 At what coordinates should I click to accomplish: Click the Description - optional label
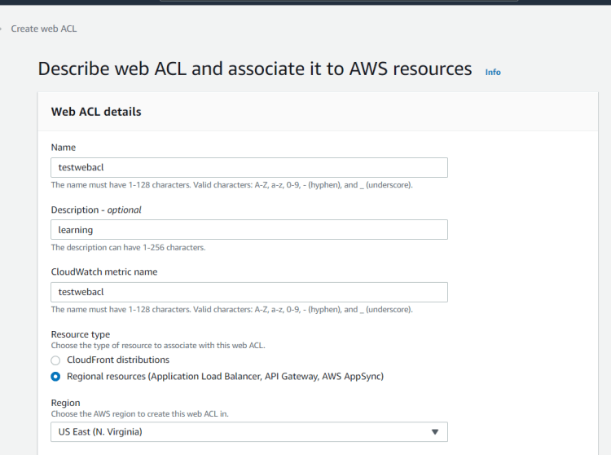point(96,210)
